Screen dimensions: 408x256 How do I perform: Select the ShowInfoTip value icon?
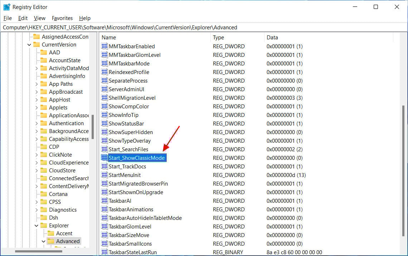[105, 115]
